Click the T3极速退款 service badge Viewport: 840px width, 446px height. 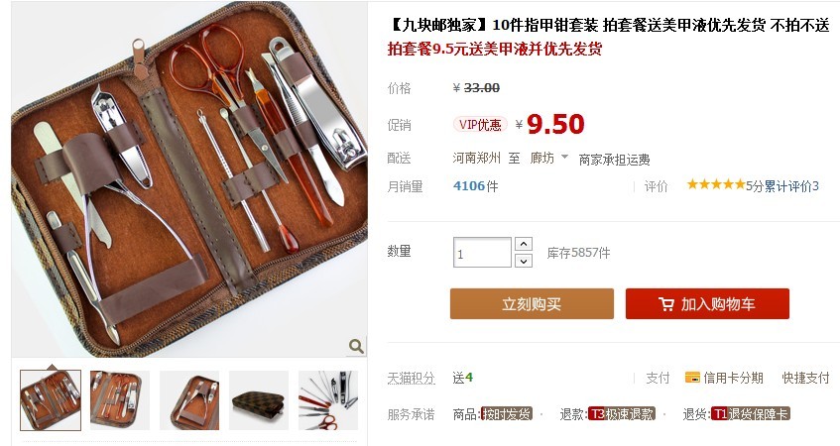point(622,414)
